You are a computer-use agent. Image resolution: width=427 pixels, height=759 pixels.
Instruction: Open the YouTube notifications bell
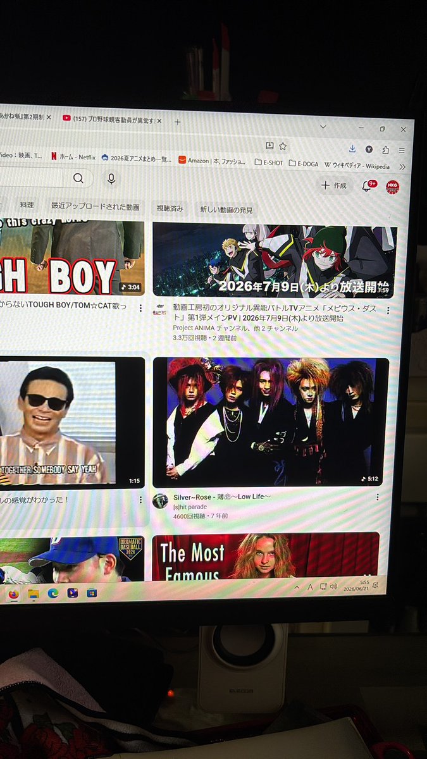click(x=368, y=185)
